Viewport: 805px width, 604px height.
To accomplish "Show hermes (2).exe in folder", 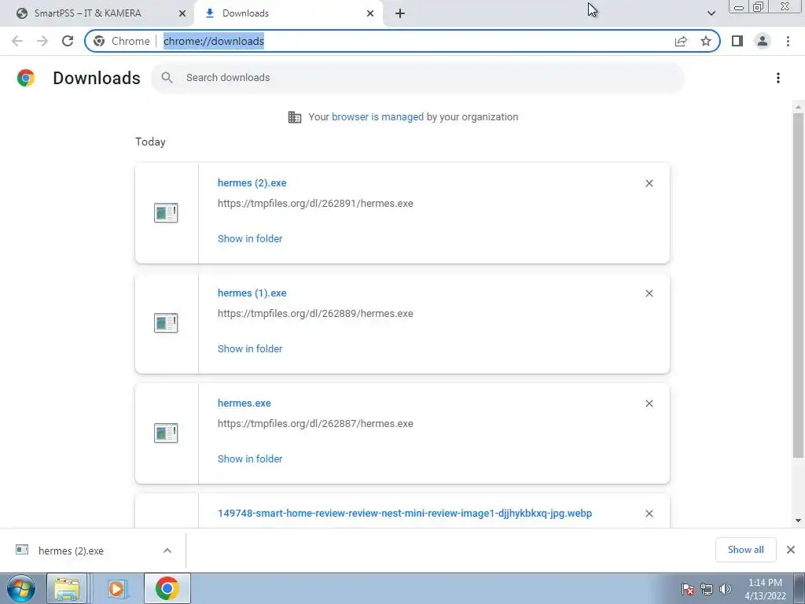I will click(250, 239).
